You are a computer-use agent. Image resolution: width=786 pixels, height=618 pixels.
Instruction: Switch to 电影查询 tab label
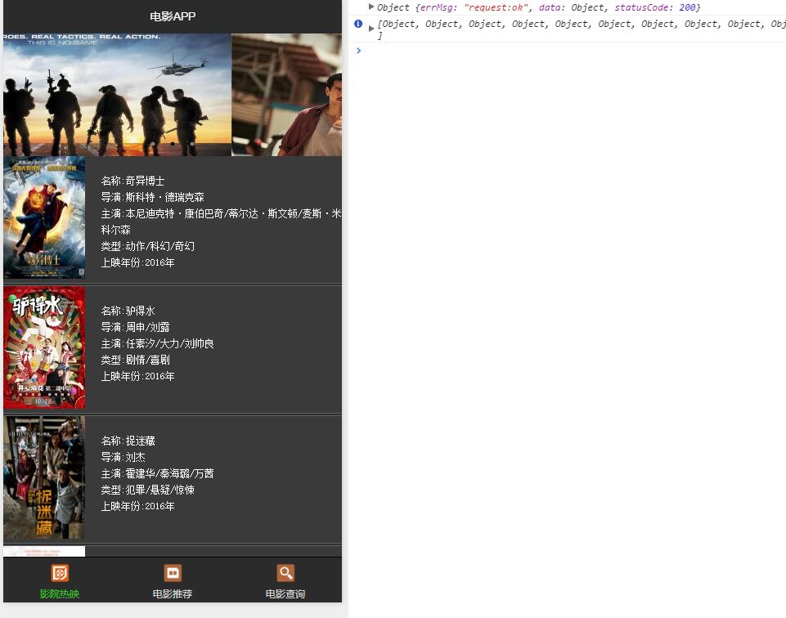point(285,593)
